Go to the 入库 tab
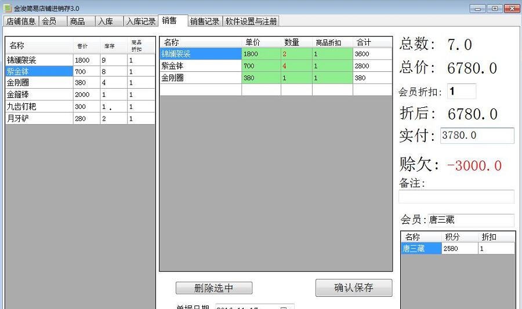The image size is (522, 309). pos(109,21)
